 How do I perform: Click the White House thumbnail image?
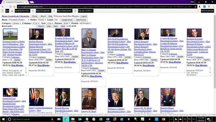click(x=10, y=34)
